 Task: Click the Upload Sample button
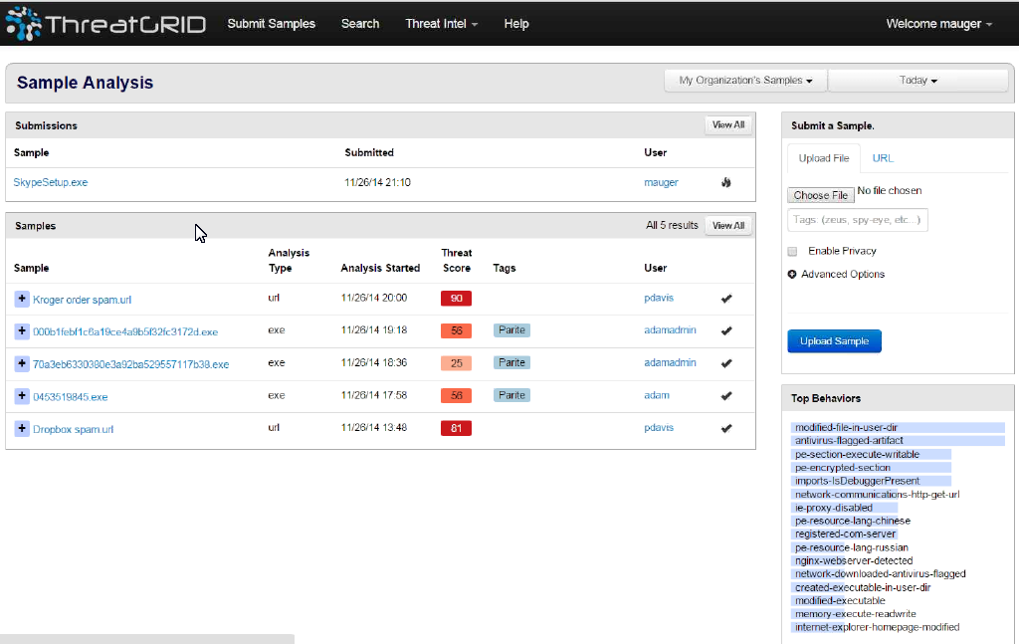(834, 341)
